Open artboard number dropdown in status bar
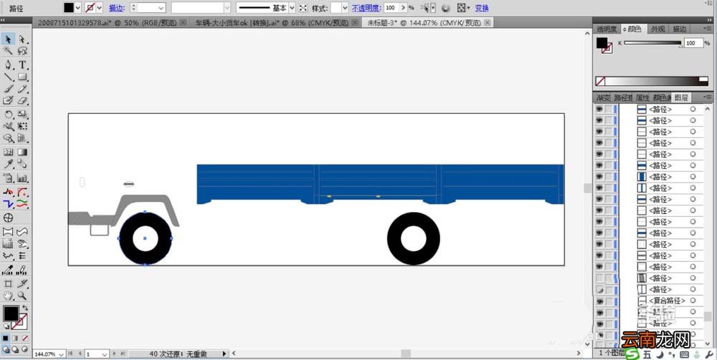 pos(104,354)
